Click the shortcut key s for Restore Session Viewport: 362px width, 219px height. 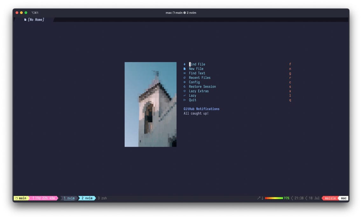pyautogui.click(x=290, y=87)
